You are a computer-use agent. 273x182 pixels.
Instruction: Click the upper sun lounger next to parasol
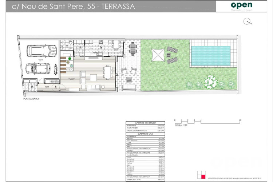(172, 50)
